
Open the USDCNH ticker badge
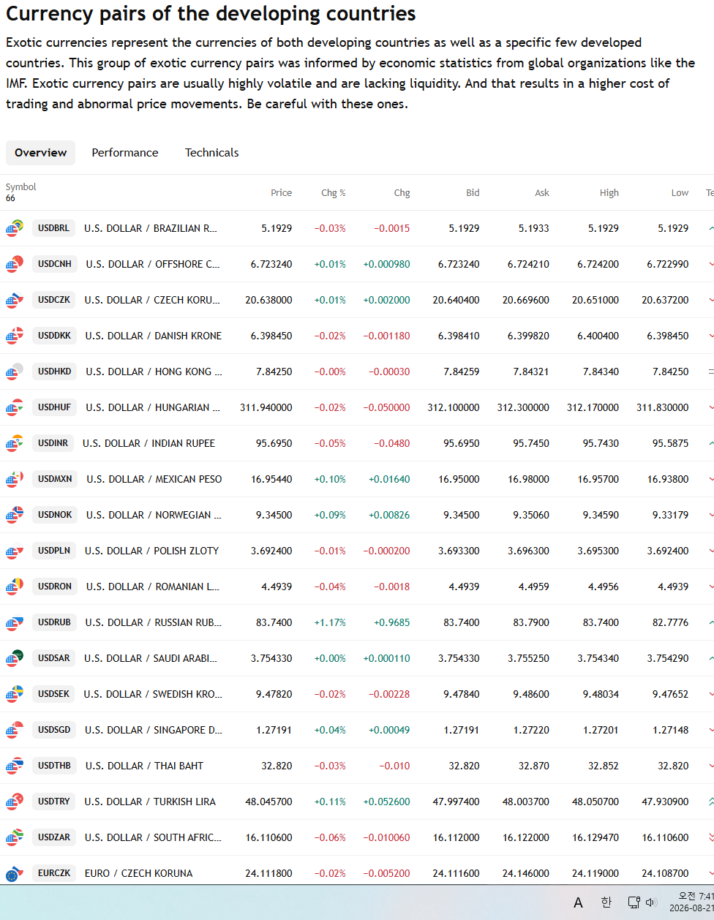(55, 264)
